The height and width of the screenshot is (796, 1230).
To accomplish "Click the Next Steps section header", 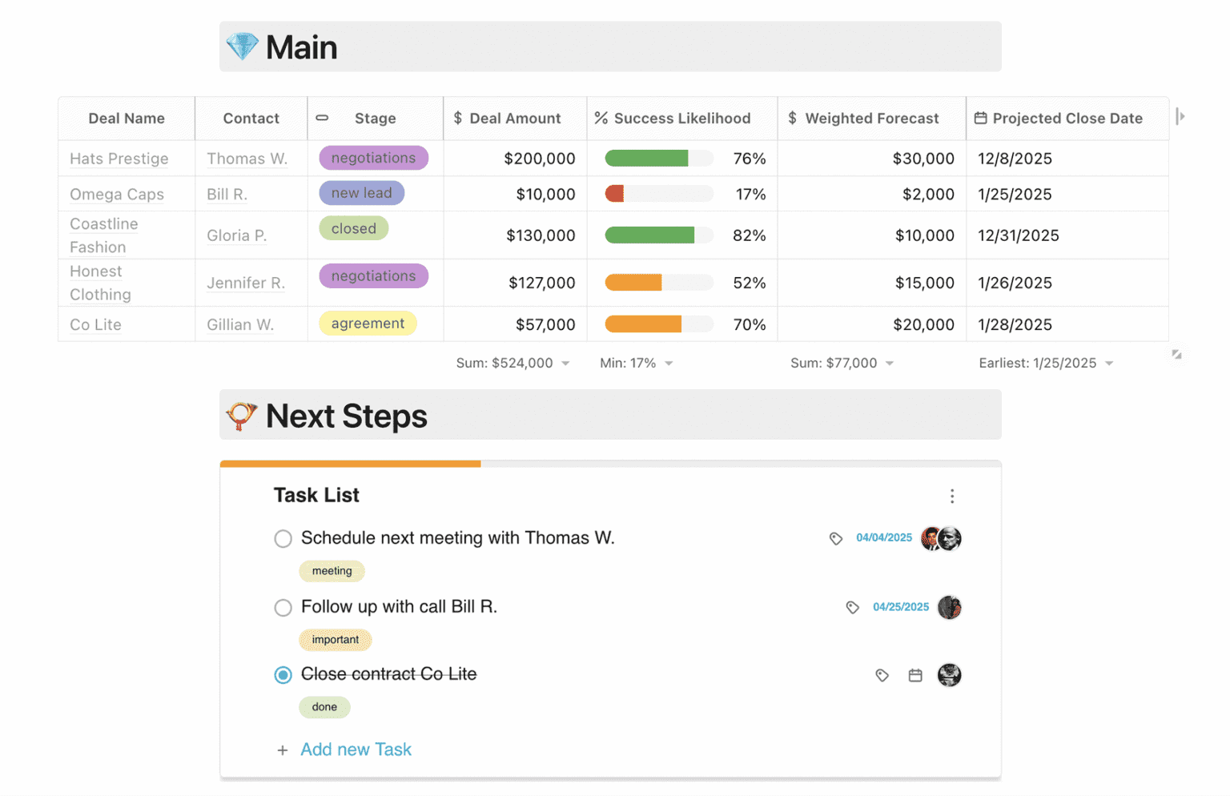I will click(x=346, y=416).
